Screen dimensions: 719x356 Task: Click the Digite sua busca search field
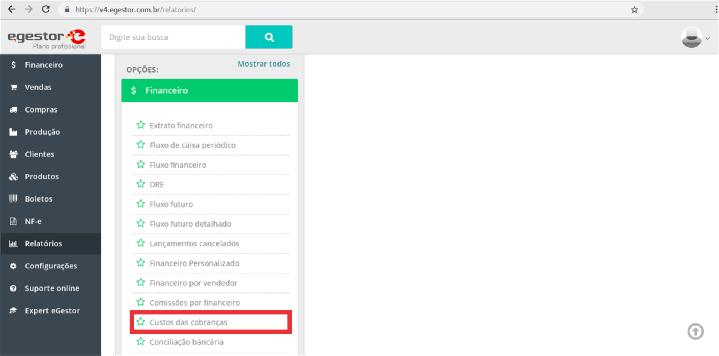coord(173,37)
